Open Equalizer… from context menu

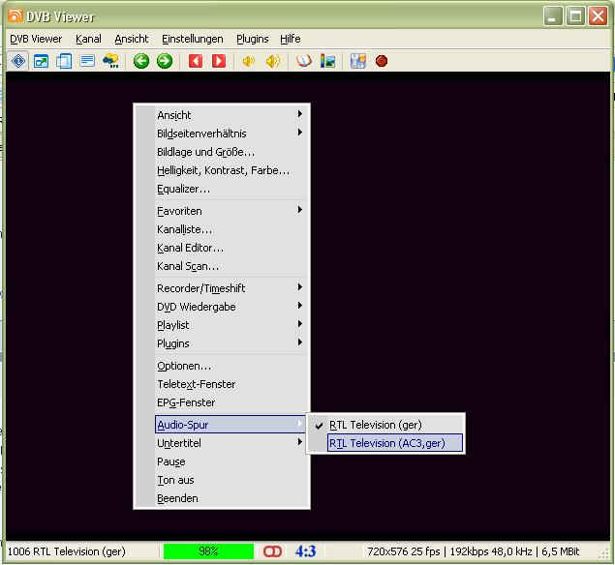tap(231, 189)
